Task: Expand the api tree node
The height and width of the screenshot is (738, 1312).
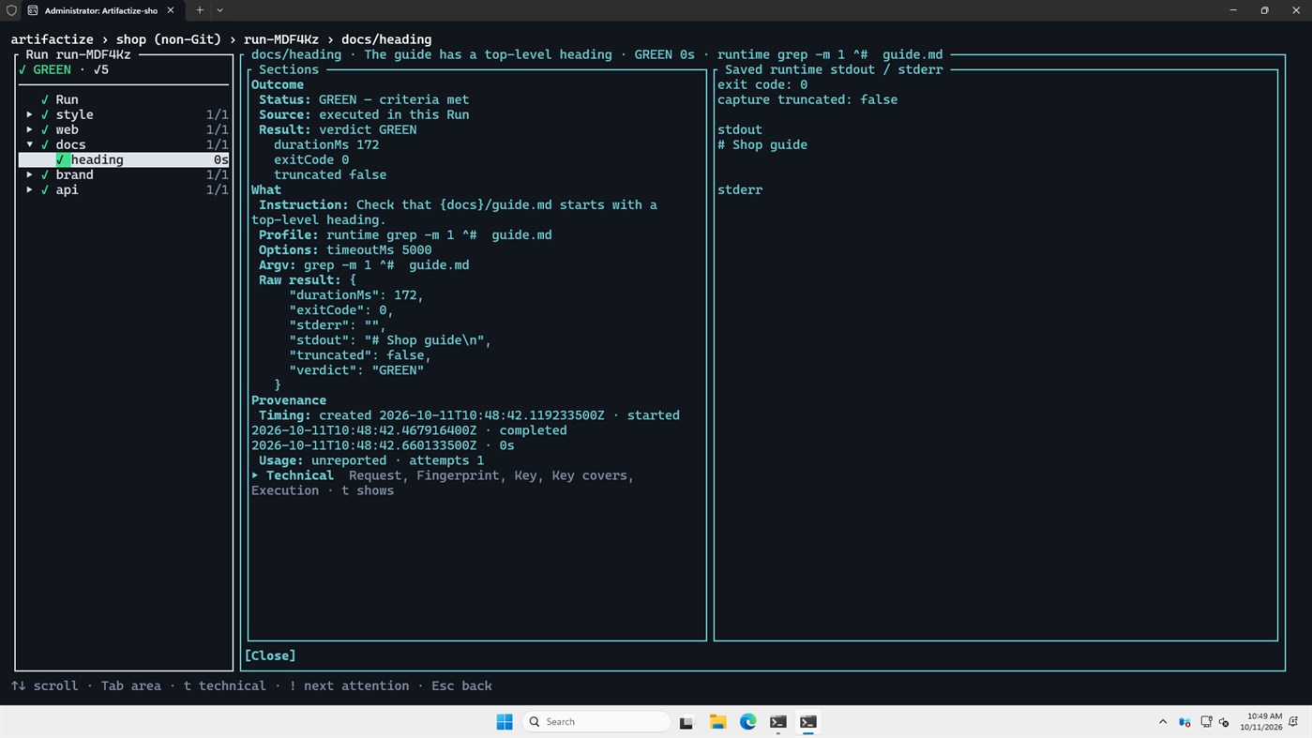Action: [30, 189]
